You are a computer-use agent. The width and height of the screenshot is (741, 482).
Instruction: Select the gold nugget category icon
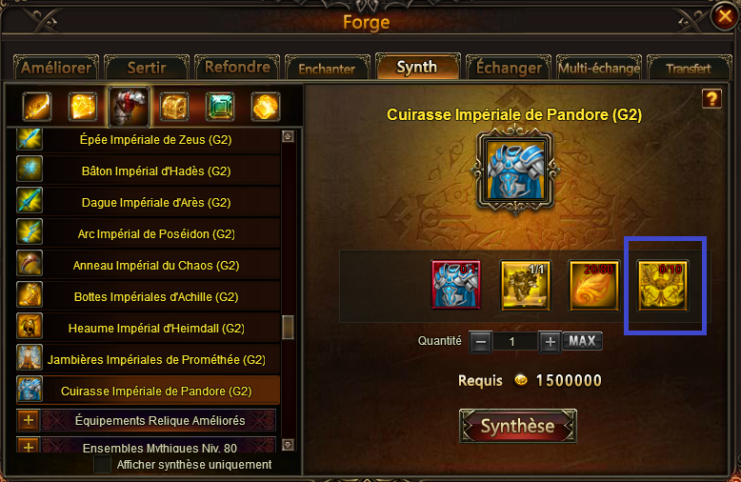[x=265, y=107]
